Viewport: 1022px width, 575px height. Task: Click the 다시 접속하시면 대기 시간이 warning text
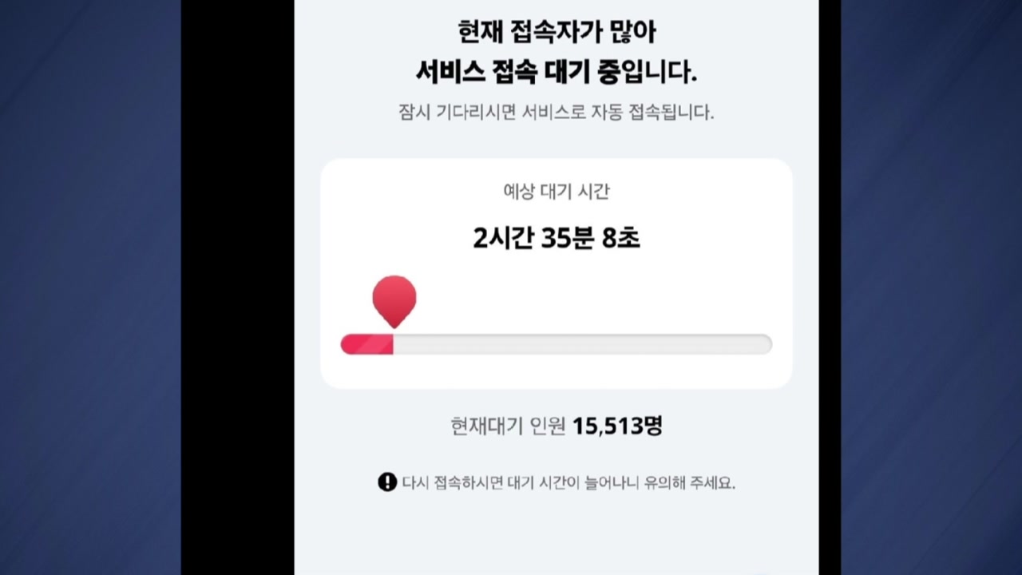pyautogui.click(x=568, y=483)
